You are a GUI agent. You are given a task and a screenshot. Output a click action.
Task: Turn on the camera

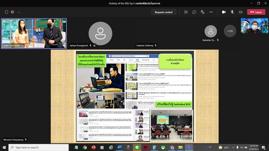[224, 12]
